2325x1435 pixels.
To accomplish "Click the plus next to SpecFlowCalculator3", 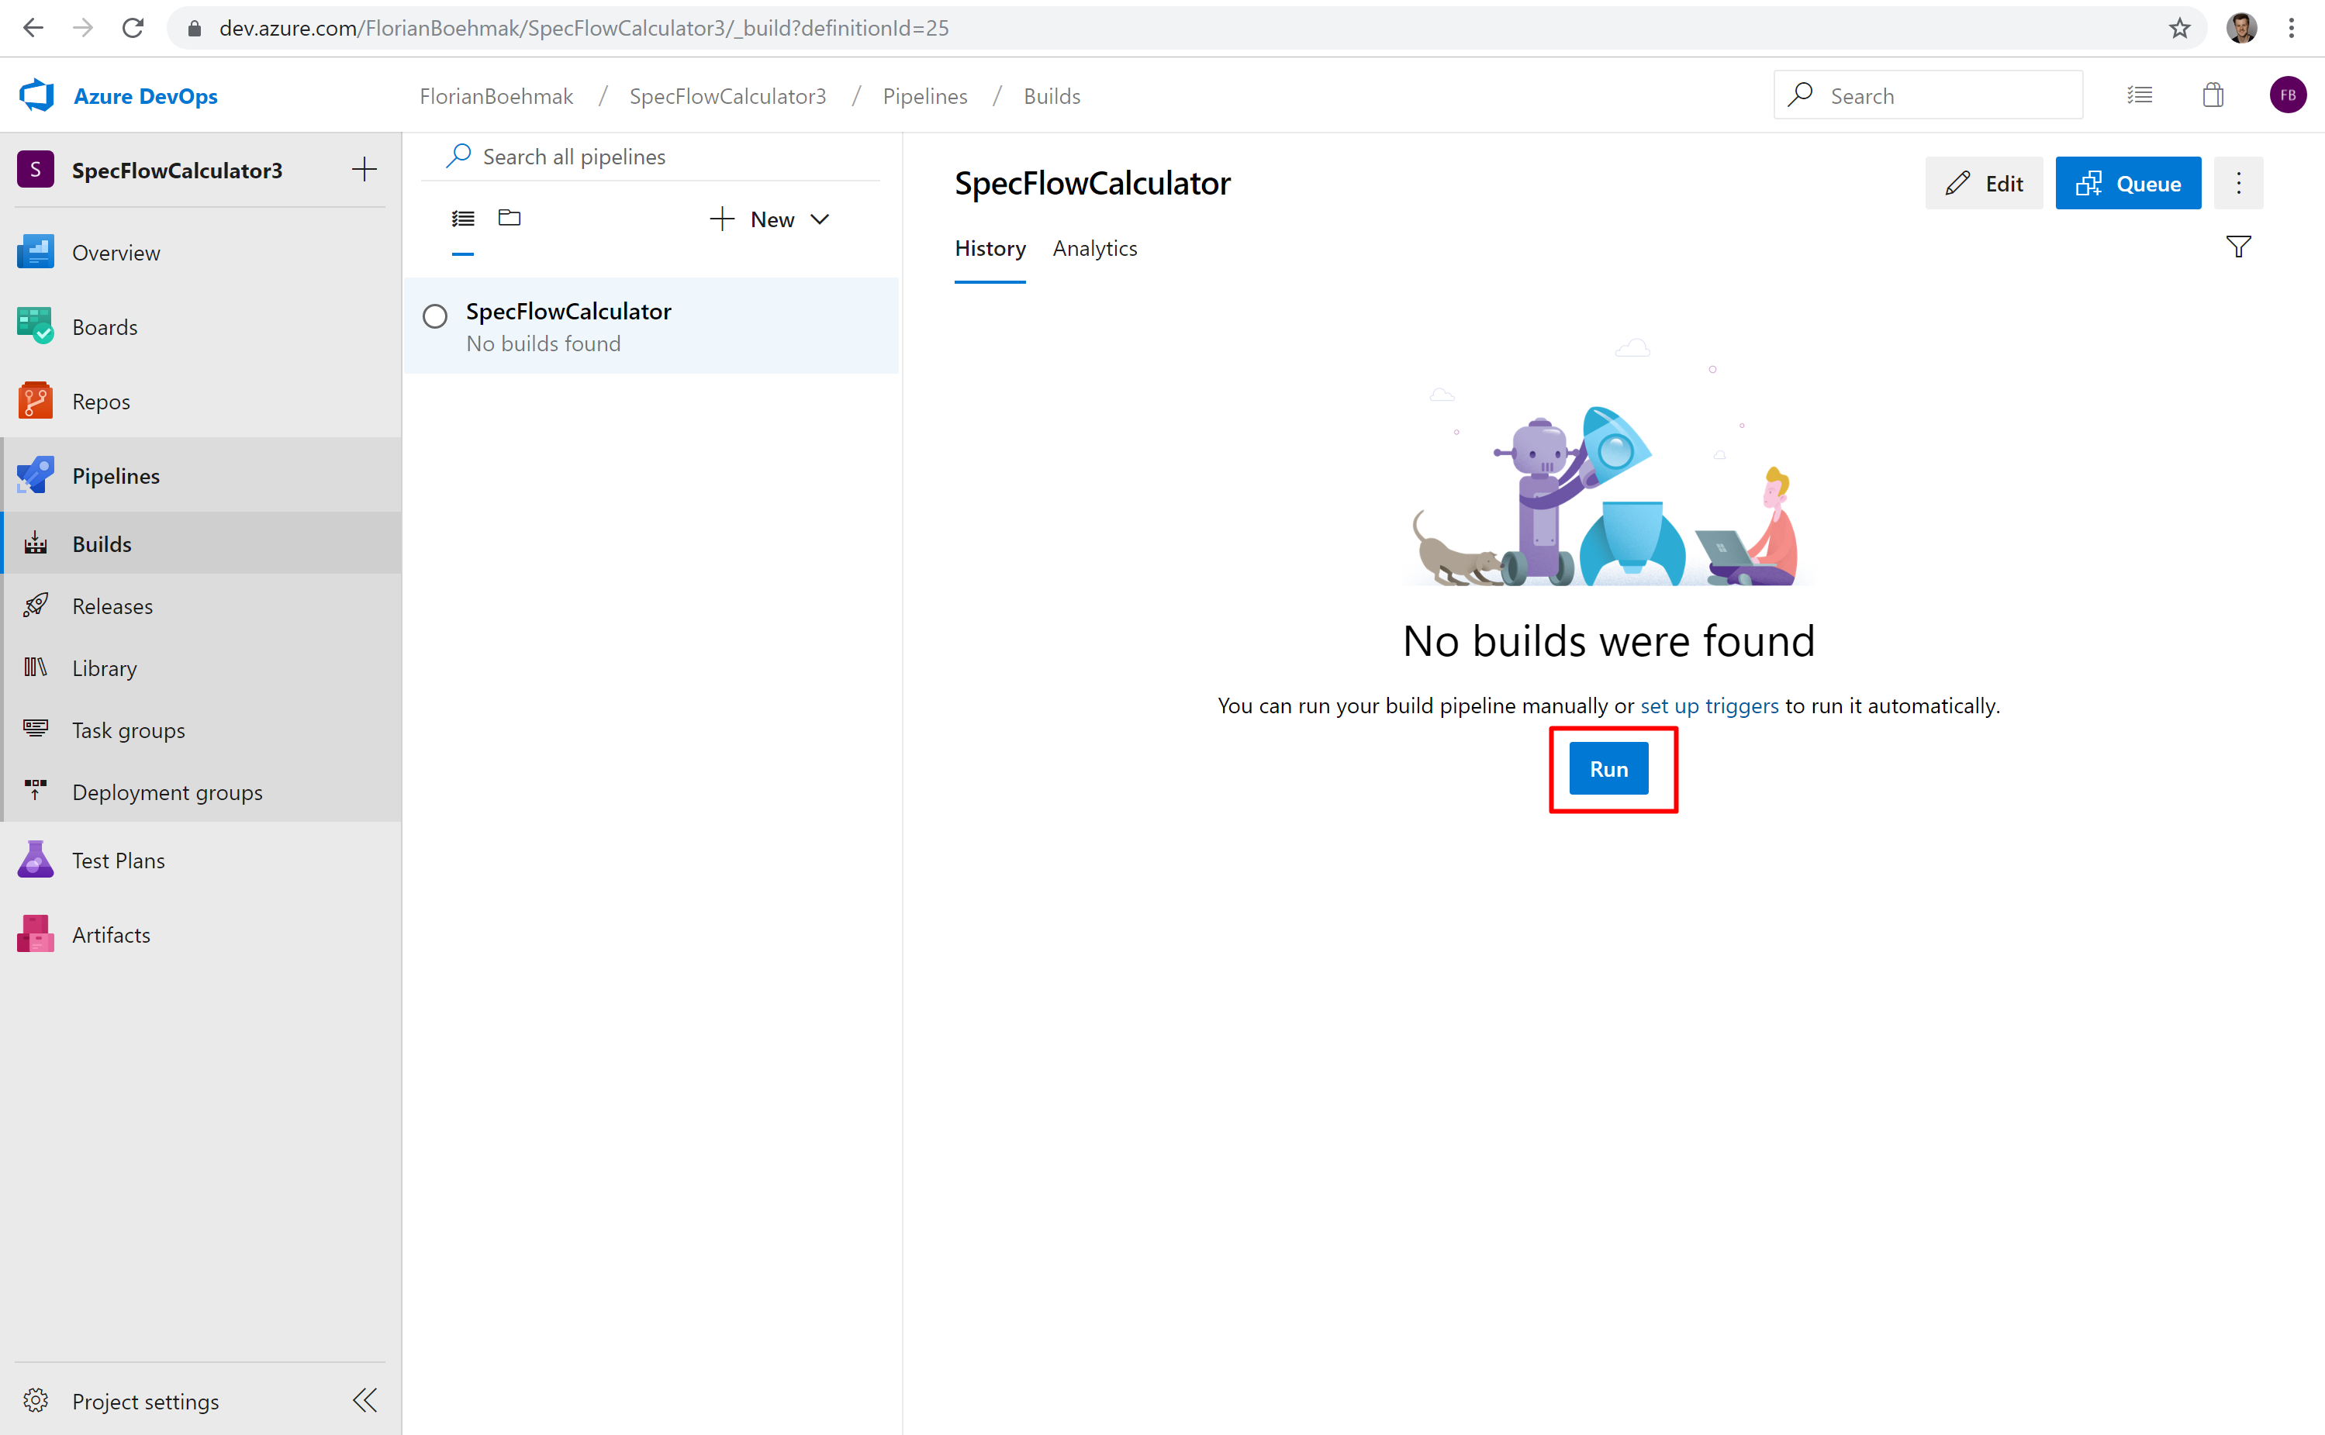I will click(x=364, y=170).
